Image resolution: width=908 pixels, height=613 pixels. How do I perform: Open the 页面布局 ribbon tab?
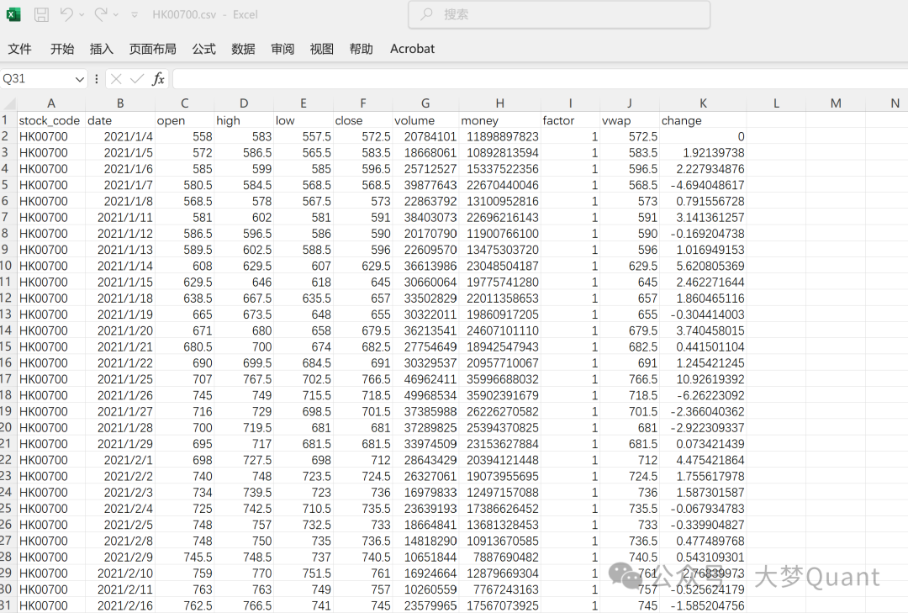pyautogui.click(x=153, y=50)
